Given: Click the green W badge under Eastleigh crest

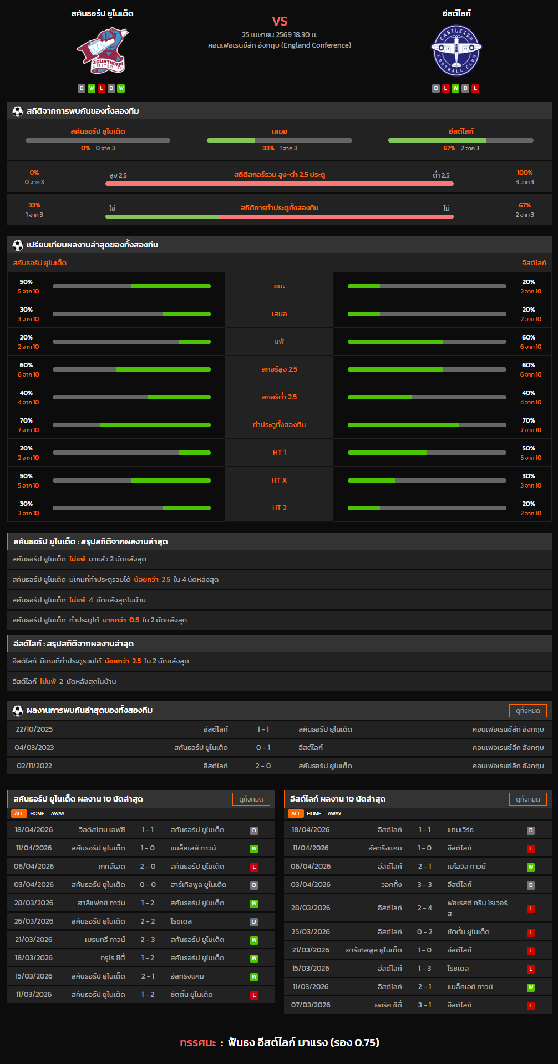Looking at the screenshot, I should [x=455, y=88].
